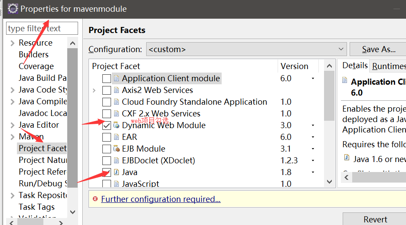406x225 pixels.
Task: Select Project Facets in the sidebar
Action: tap(43, 148)
